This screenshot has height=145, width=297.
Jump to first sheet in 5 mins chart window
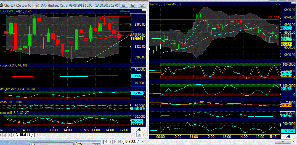pyautogui.click(x=107, y=141)
